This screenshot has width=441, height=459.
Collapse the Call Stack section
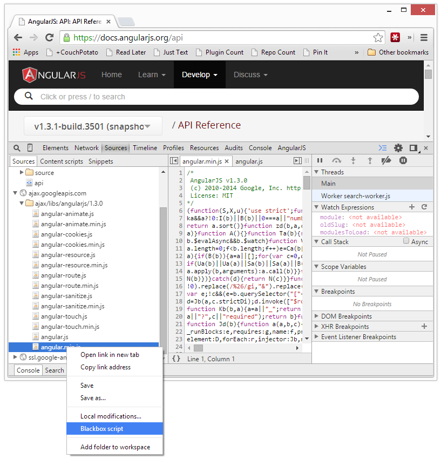coord(316,242)
